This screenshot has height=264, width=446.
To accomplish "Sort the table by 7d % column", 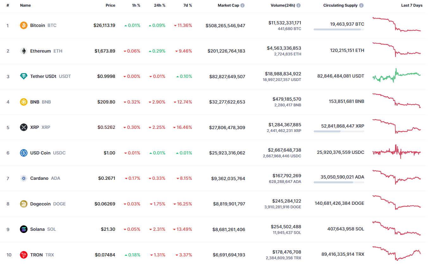I will coord(187,5).
